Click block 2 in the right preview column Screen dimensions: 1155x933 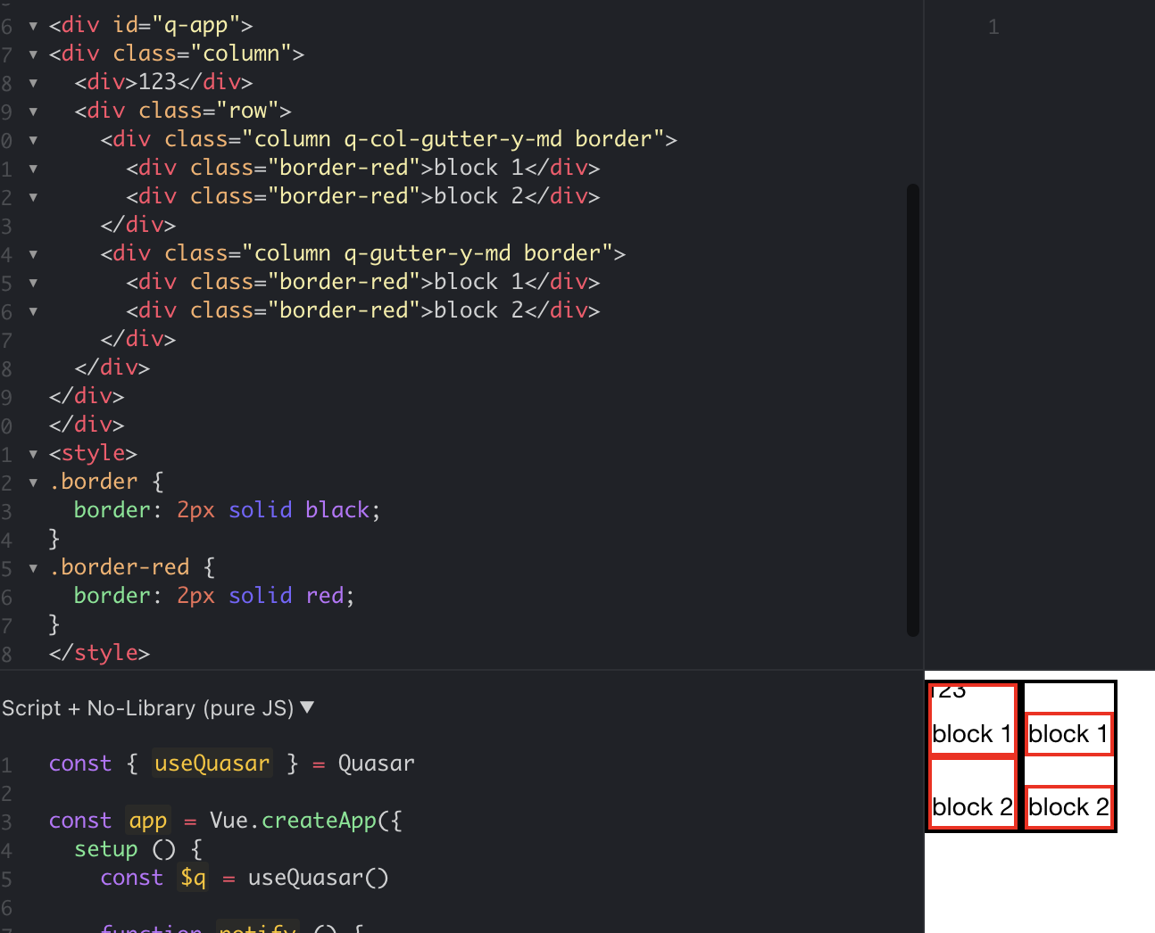pos(1068,806)
